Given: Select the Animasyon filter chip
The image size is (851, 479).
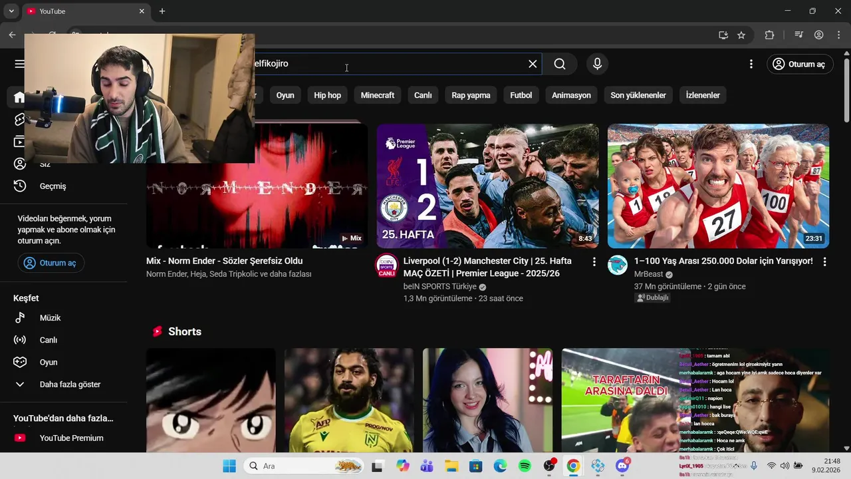Looking at the screenshot, I should click(571, 95).
